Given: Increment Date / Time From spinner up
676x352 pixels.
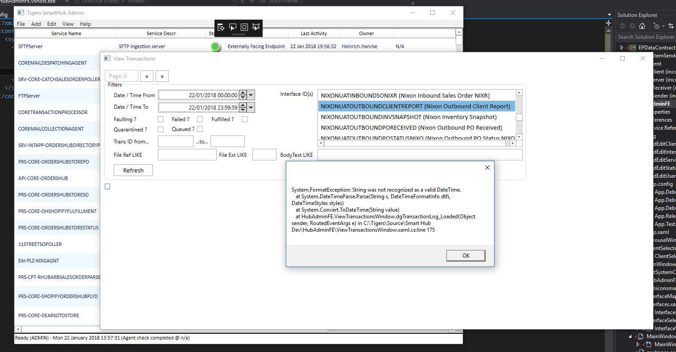Looking at the screenshot, I should point(243,93).
